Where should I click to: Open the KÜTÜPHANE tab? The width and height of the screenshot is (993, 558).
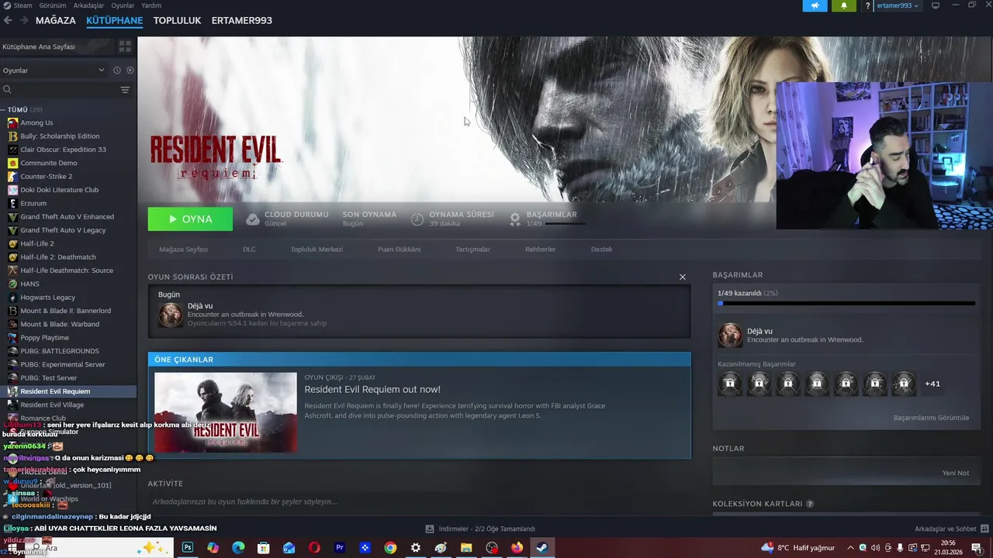point(115,20)
